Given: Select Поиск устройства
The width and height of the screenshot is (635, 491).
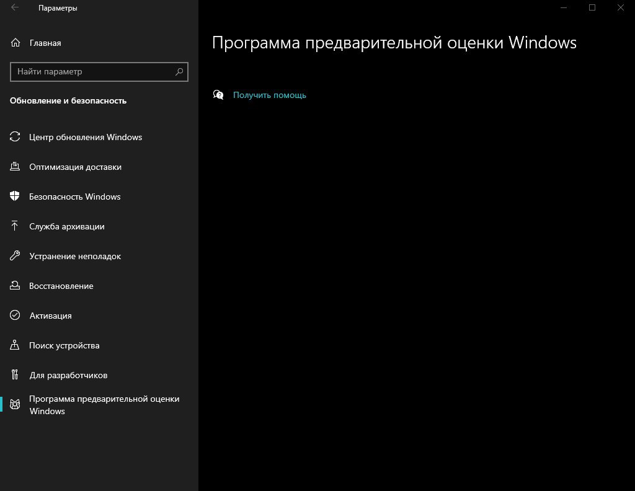Looking at the screenshot, I should click(64, 346).
